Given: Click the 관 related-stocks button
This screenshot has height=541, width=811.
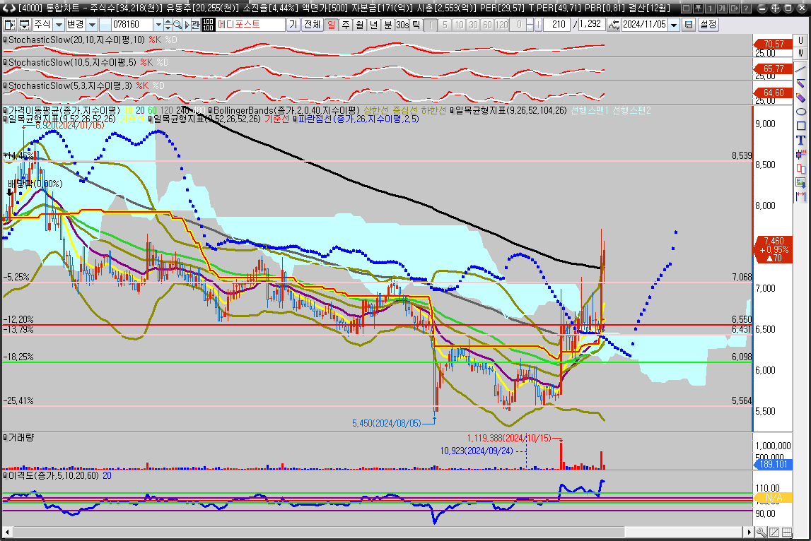Looking at the screenshot, I should click(x=196, y=24).
